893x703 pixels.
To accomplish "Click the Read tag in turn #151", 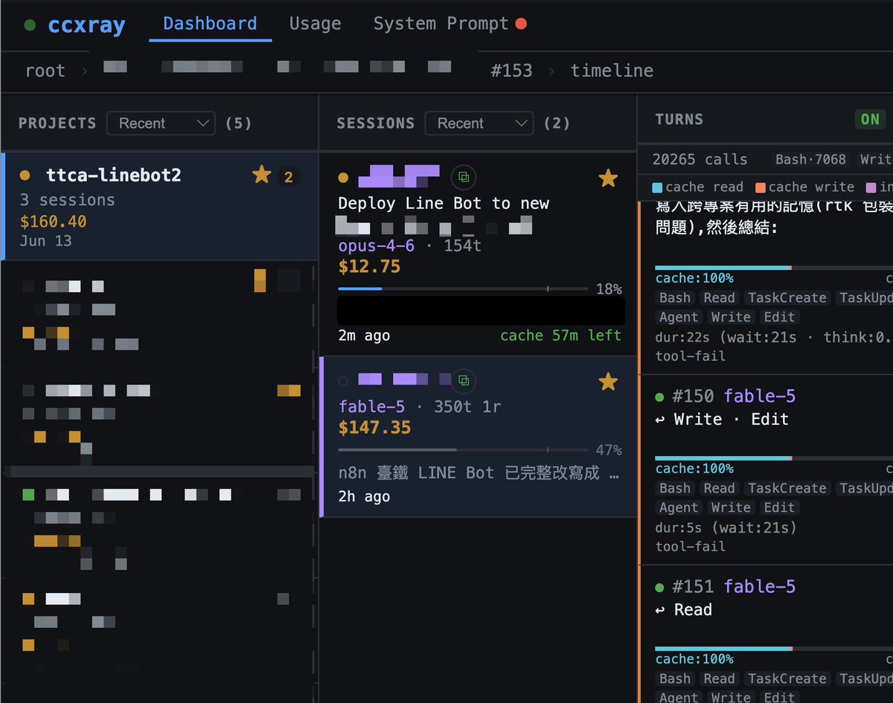I will point(719,678).
